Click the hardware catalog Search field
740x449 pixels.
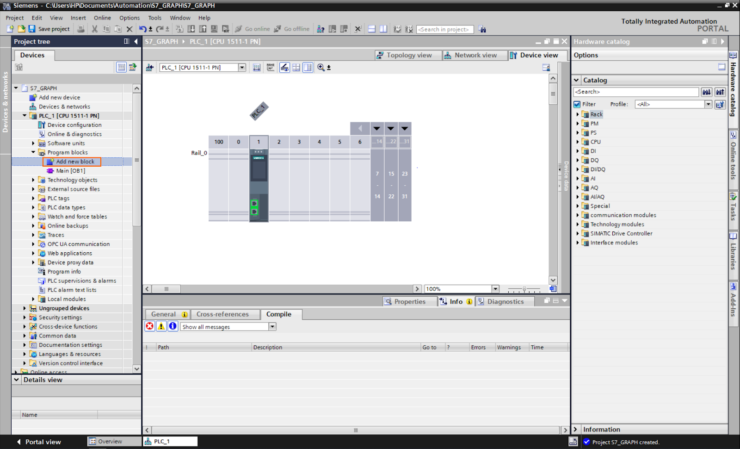(x=636, y=92)
